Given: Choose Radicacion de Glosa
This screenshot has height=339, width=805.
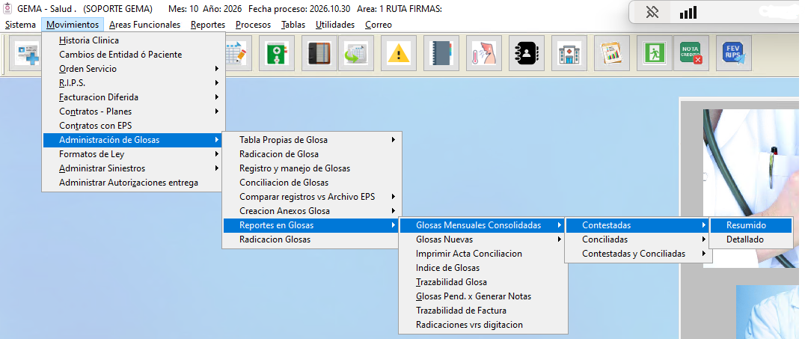Looking at the screenshot, I should (312, 154).
